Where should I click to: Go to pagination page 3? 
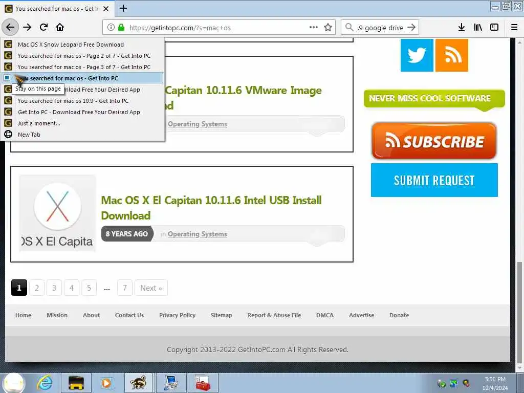tap(54, 288)
